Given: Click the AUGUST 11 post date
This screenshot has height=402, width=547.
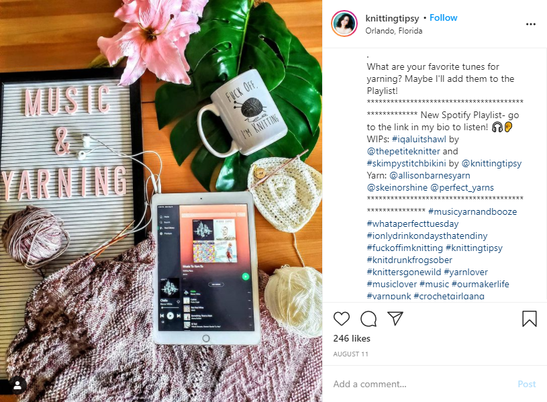Looking at the screenshot, I should (350, 354).
